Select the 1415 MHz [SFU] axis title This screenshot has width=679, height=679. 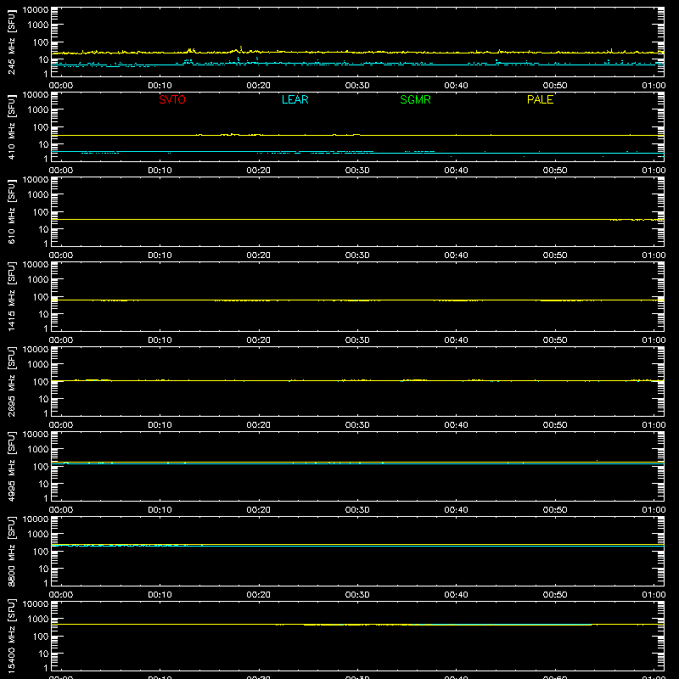point(12,296)
